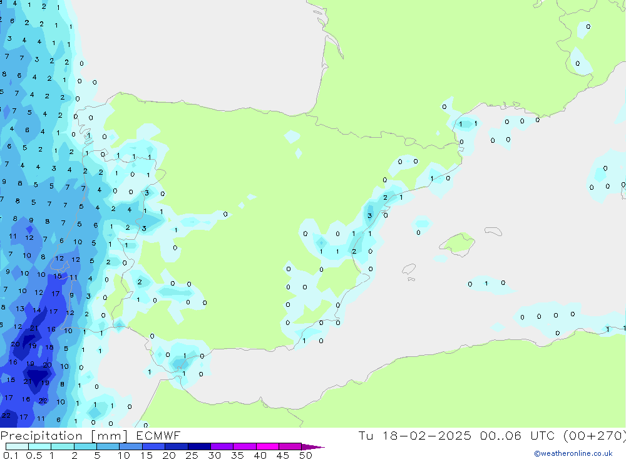Click the legend scale label '15'
626x459 pixels.
(146, 455)
